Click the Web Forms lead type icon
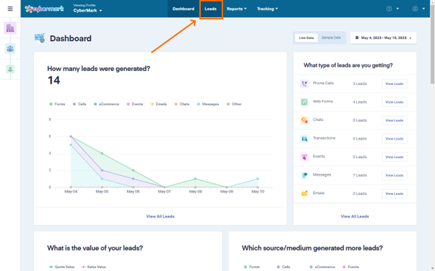 pyautogui.click(x=305, y=102)
